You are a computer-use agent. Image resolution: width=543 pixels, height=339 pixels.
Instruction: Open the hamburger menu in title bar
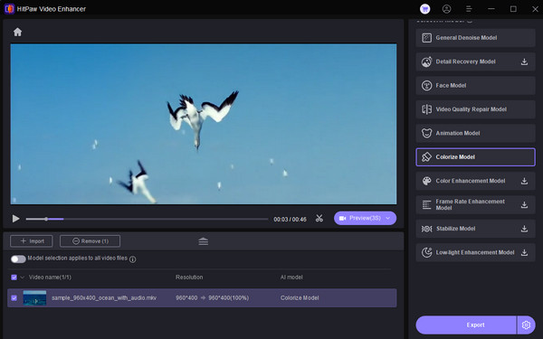[x=469, y=9]
